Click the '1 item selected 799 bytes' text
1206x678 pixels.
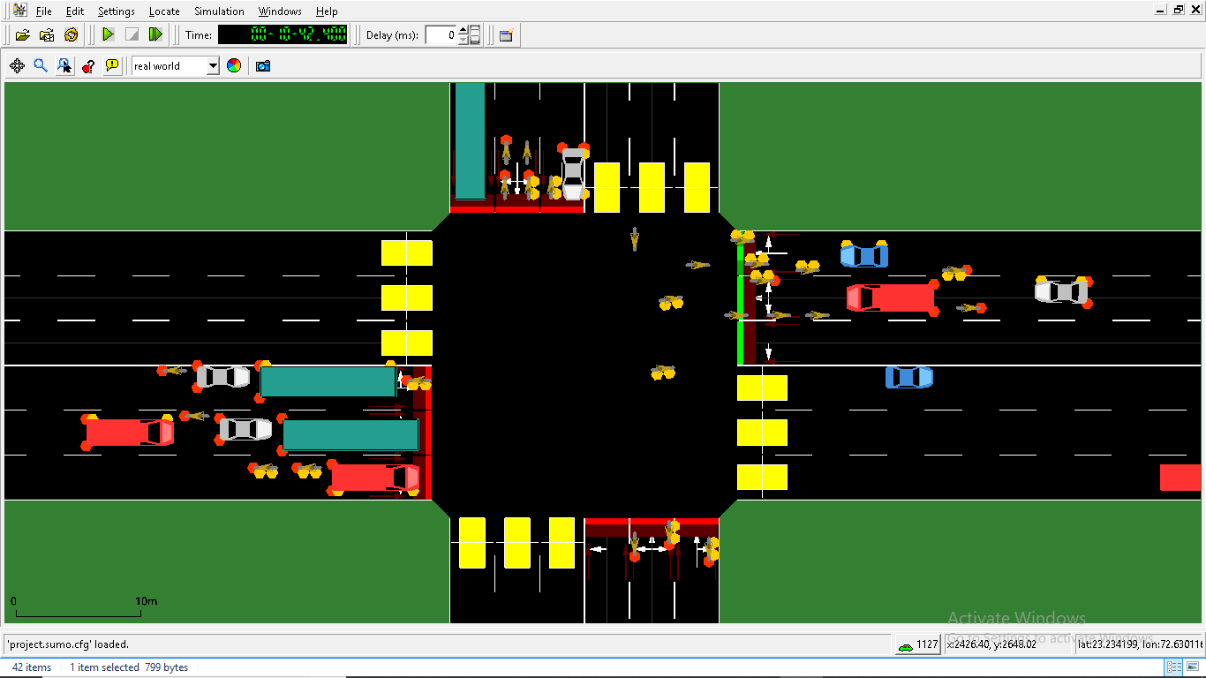[x=129, y=667]
